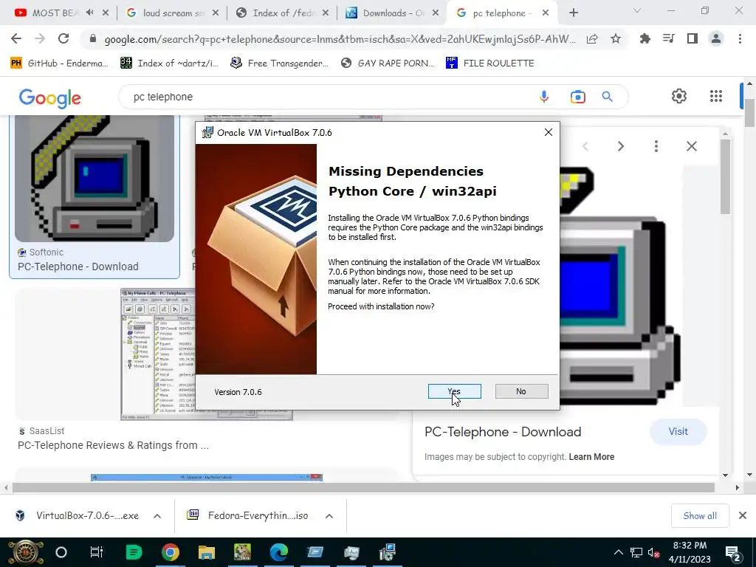Open the VirtualBox installer taskbar icon

(x=387, y=552)
